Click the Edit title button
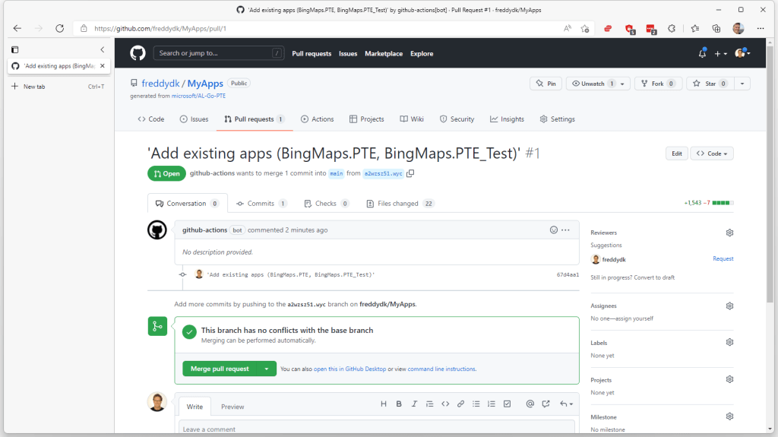This screenshot has width=778, height=437. click(x=677, y=154)
